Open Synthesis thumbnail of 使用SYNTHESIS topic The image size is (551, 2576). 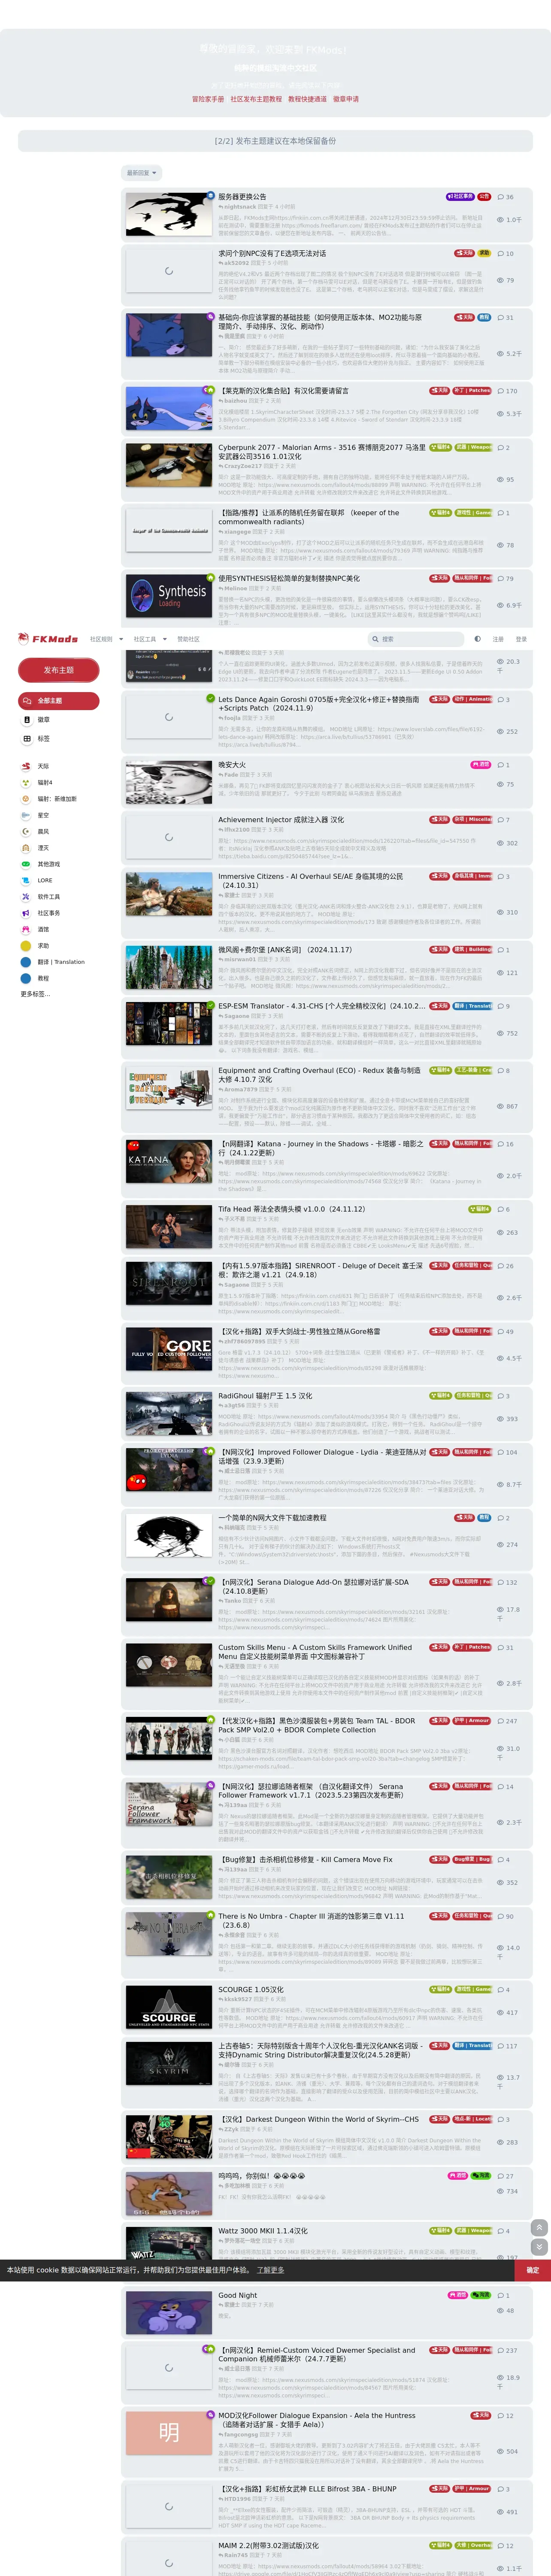click(169, 596)
